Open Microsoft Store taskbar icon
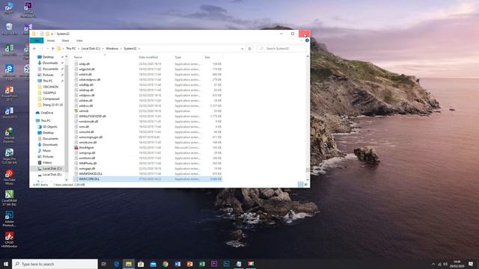This screenshot has height=269, width=479. point(141,264)
